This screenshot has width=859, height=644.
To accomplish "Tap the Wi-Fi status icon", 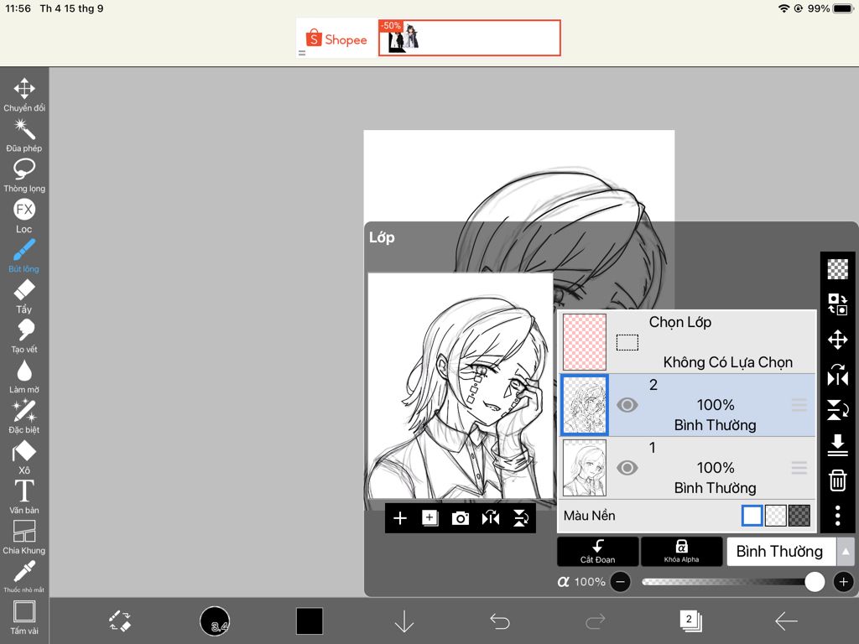I will 784,8.
